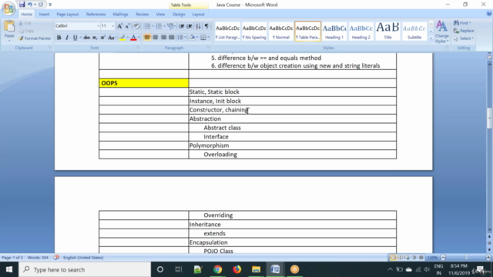
Task: Clear all text formatting
Action: coord(136,26)
